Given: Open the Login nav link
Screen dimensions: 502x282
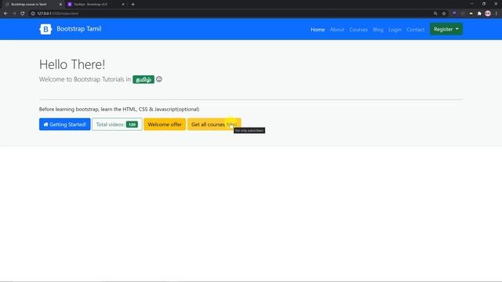Looking at the screenshot, I should [395, 30].
